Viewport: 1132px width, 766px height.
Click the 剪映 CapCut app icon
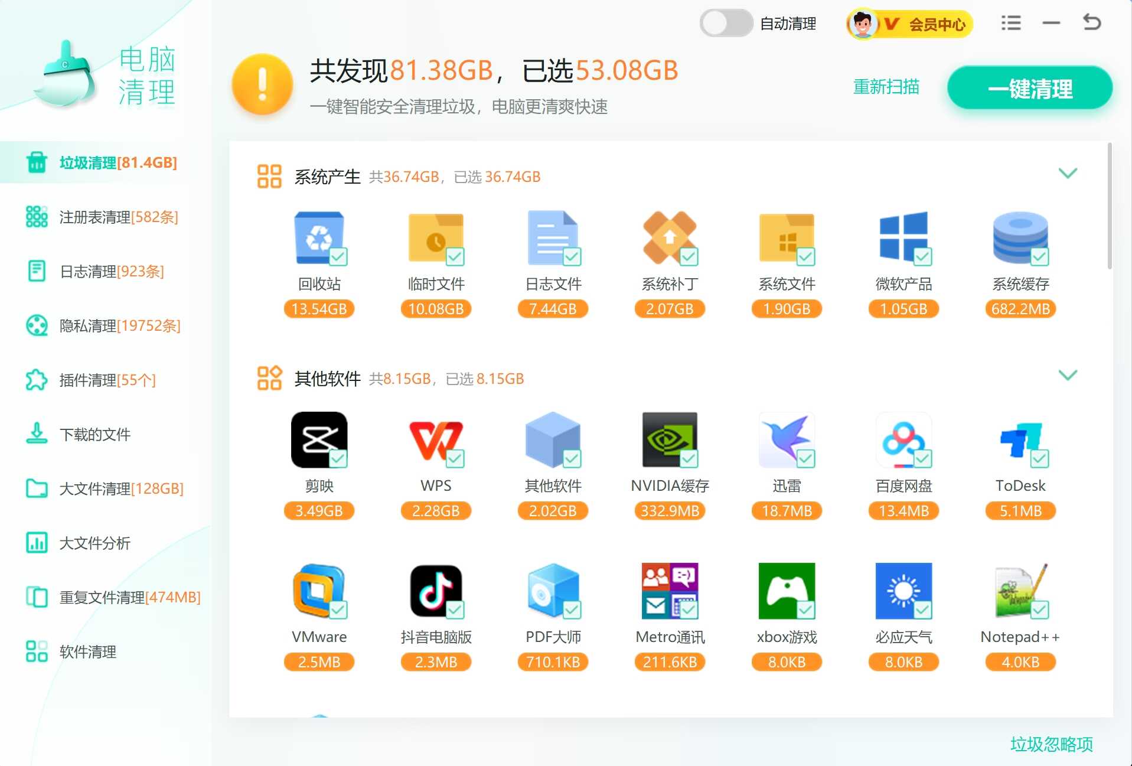point(319,439)
